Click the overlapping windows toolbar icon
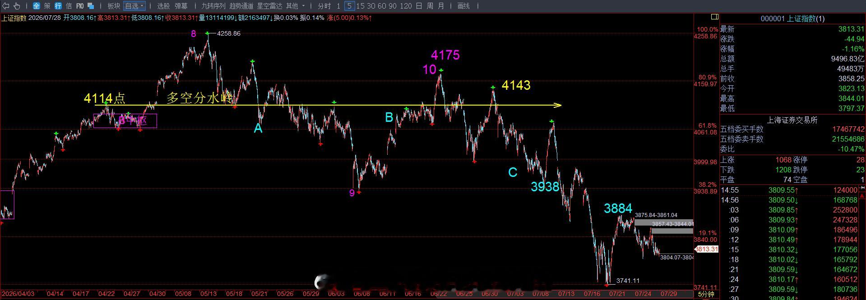The width and height of the screenshot is (866, 300). [x=91, y=6]
